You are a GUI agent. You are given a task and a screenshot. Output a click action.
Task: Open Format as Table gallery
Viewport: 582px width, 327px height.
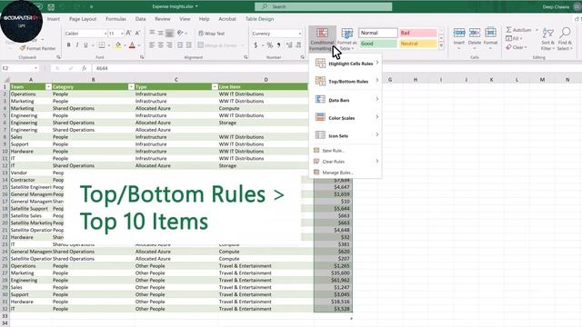point(346,39)
